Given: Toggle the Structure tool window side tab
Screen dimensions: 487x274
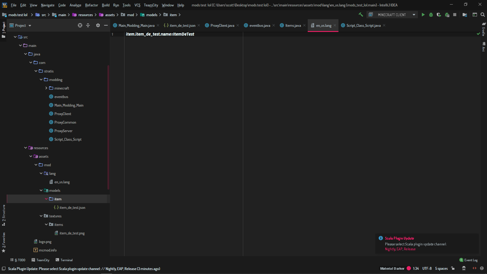Looking at the screenshot, I should coord(4,215).
